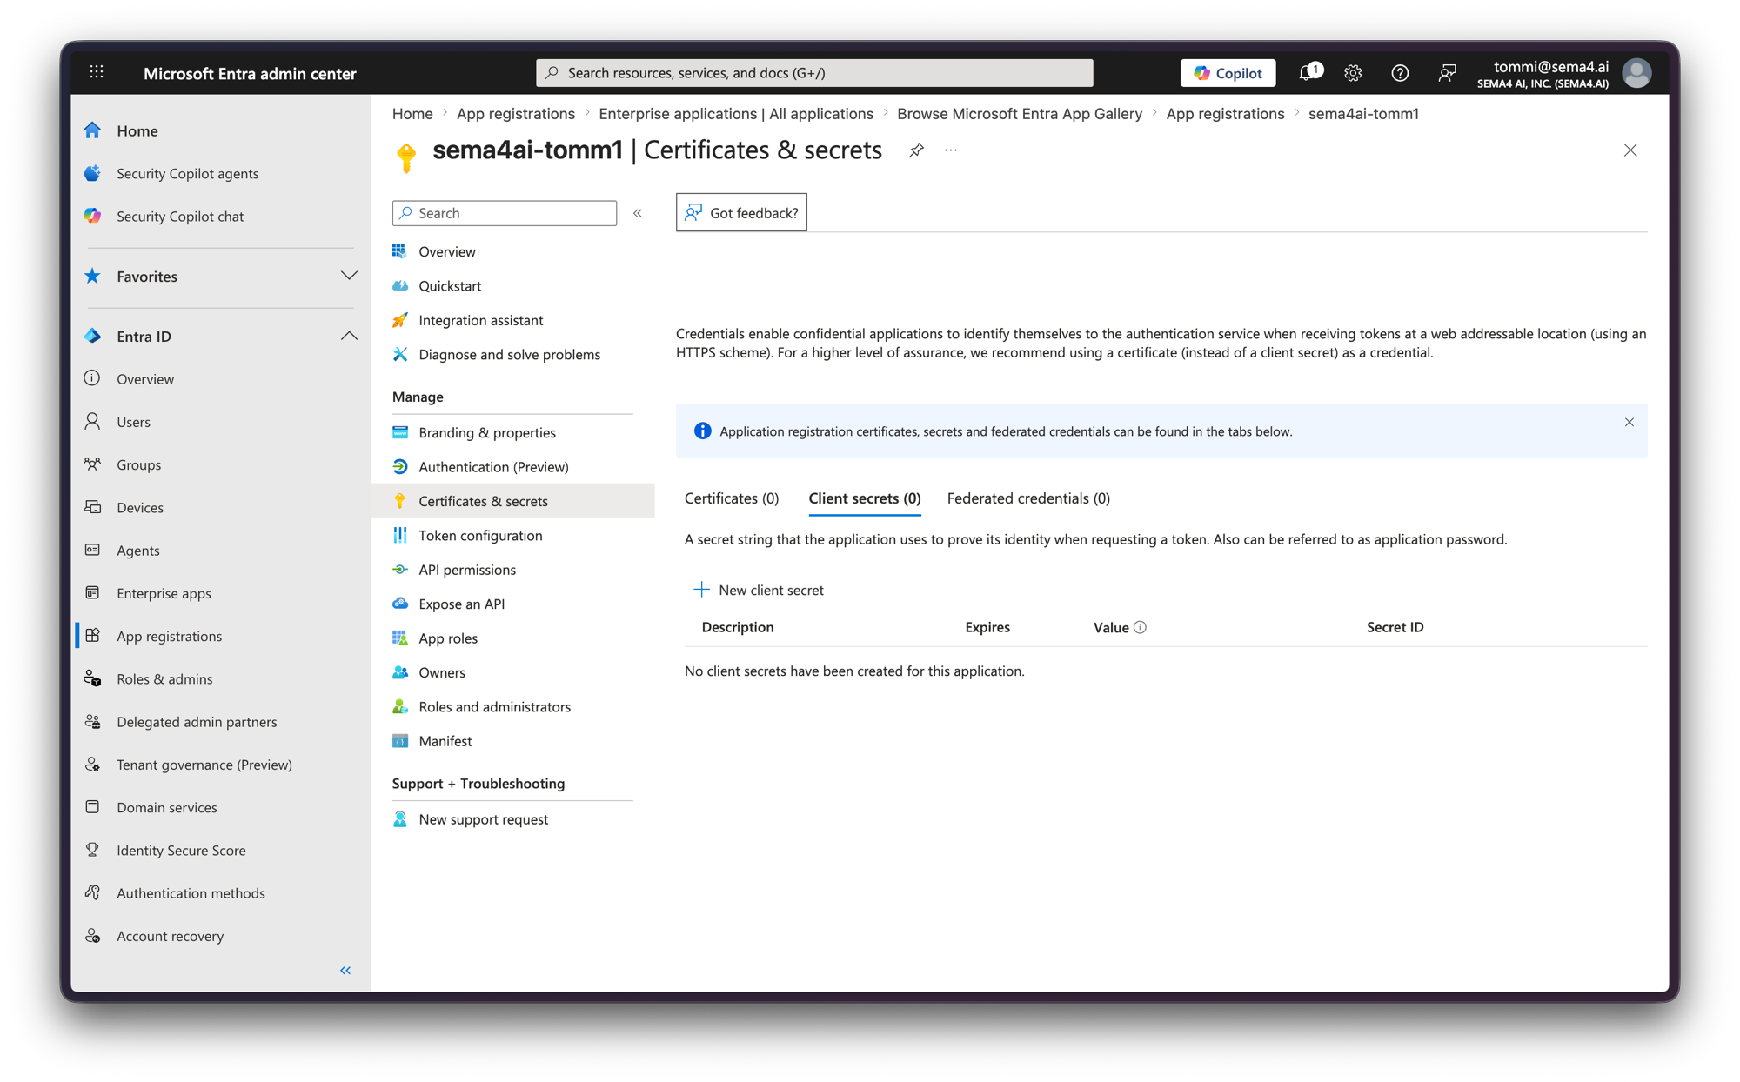The width and height of the screenshot is (1740, 1082).
Task: Click the Secret ID column header
Action: (x=1395, y=627)
